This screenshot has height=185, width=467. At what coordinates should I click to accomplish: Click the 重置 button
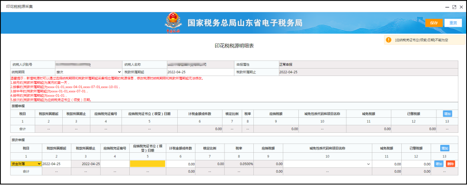453,23
